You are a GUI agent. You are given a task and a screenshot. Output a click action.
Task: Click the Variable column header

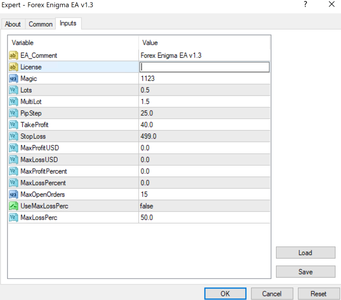point(73,42)
